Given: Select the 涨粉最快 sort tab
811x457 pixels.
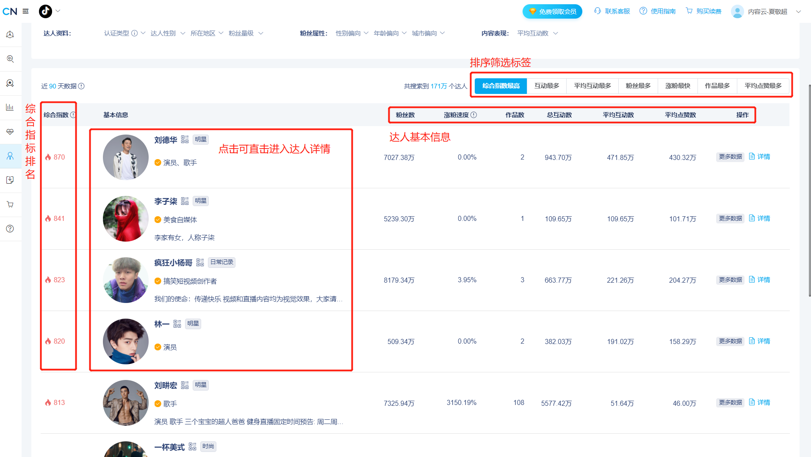Looking at the screenshot, I should [678, 86].
